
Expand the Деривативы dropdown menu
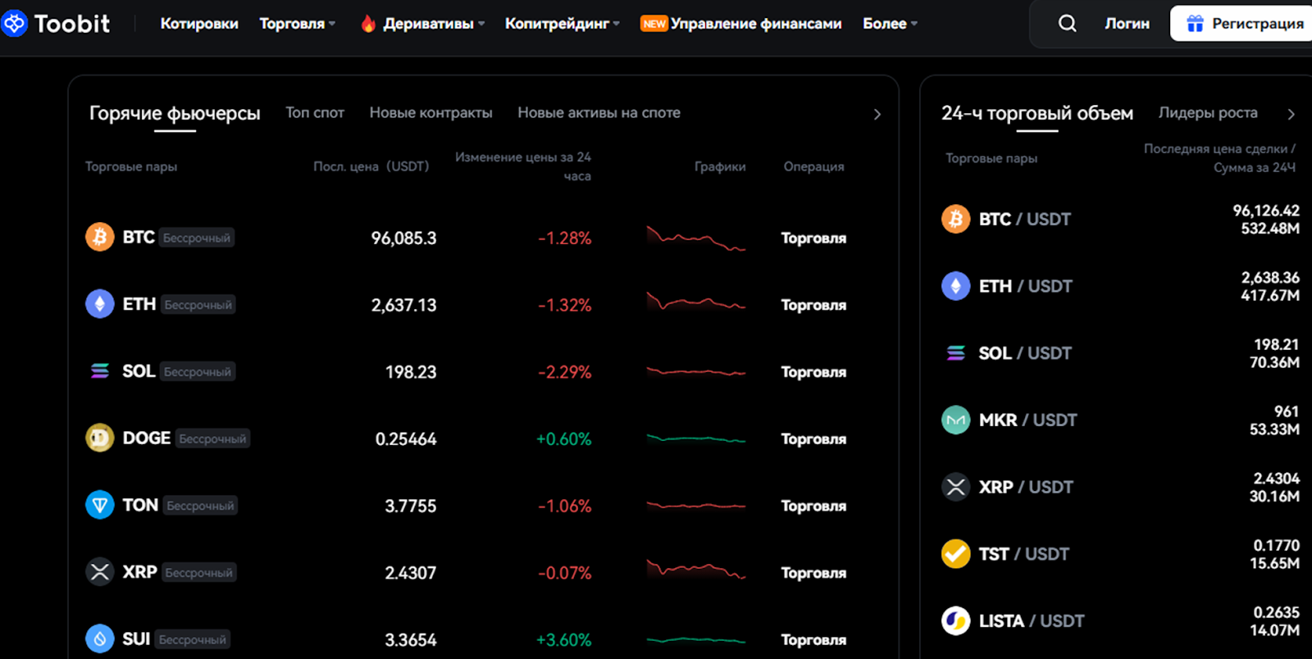[434, 24]
